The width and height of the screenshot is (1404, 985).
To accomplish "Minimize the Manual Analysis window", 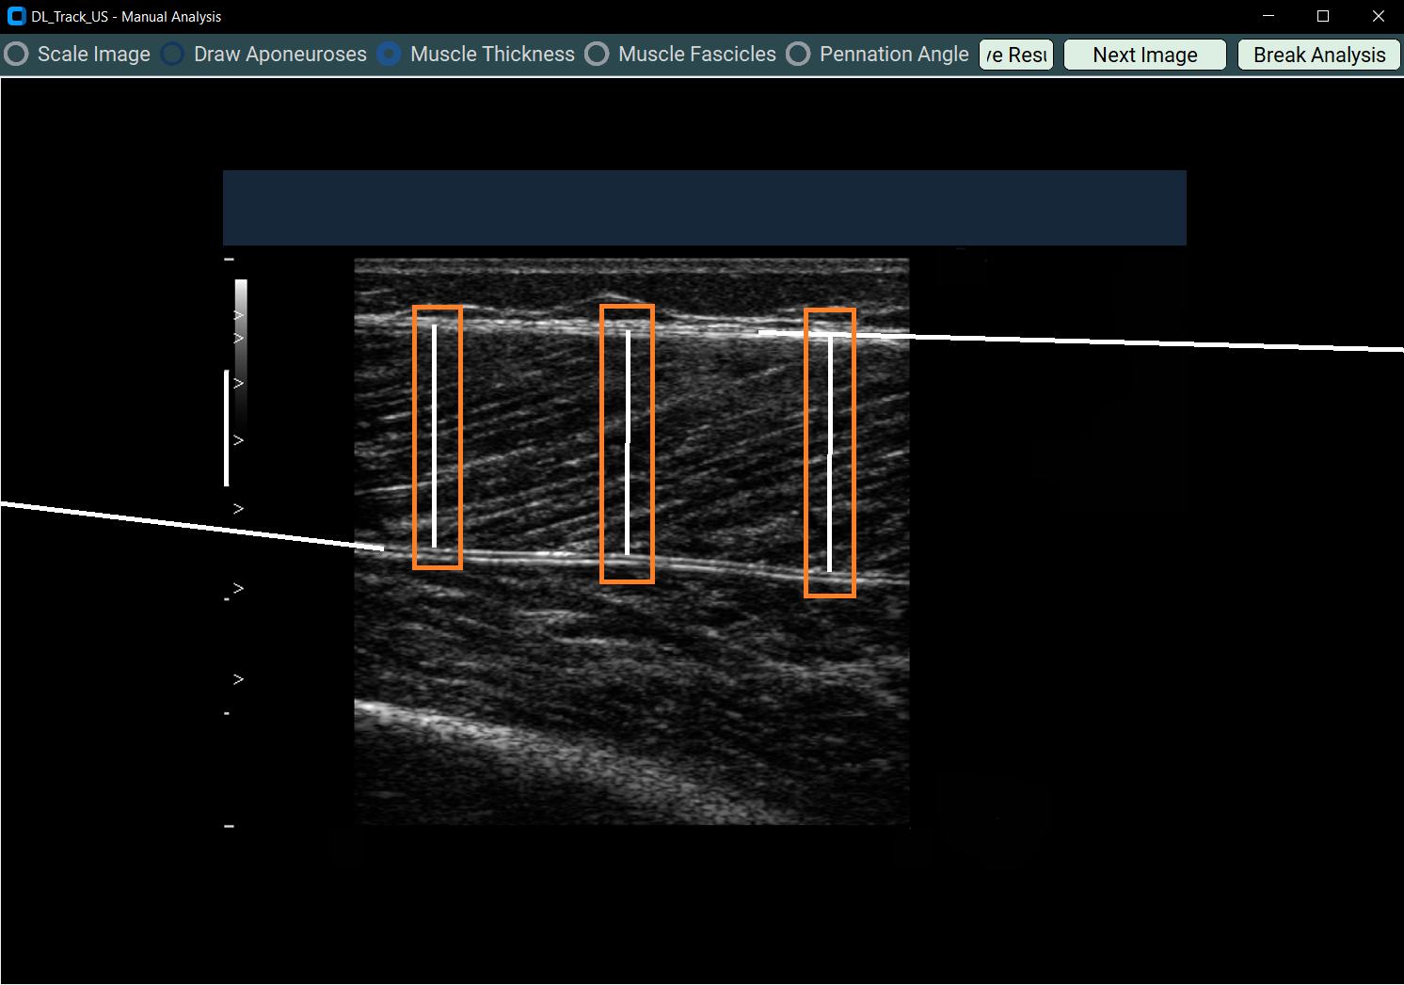I will point(1268,16).
